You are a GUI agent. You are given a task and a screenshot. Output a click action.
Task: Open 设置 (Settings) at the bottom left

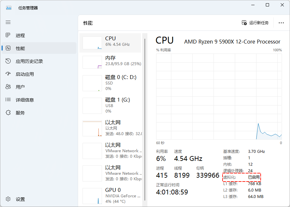click(20, 199)
